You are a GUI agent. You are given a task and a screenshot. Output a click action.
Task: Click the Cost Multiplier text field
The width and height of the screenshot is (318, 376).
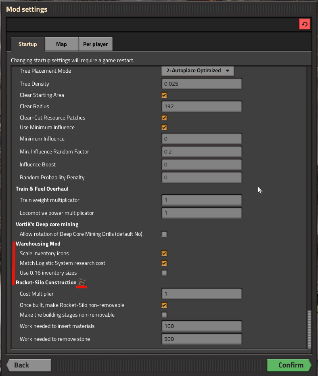tap(201, 294)
